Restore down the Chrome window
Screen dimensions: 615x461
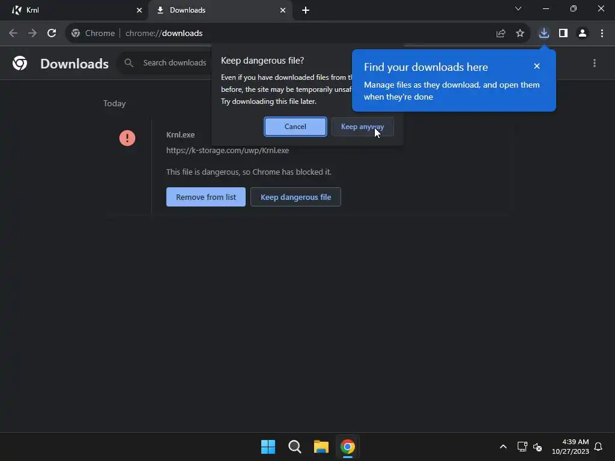pyautogui.click(x=574, y=8)
